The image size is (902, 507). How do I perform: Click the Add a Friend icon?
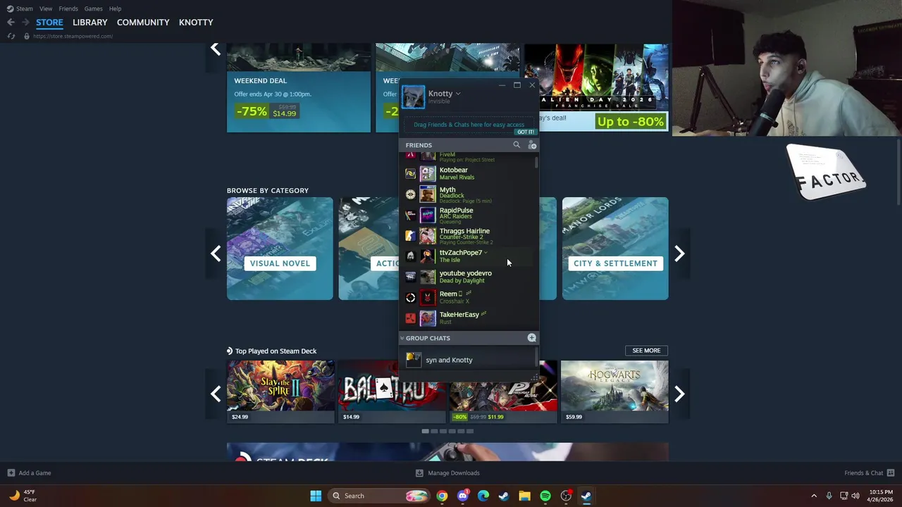(532, 145)
